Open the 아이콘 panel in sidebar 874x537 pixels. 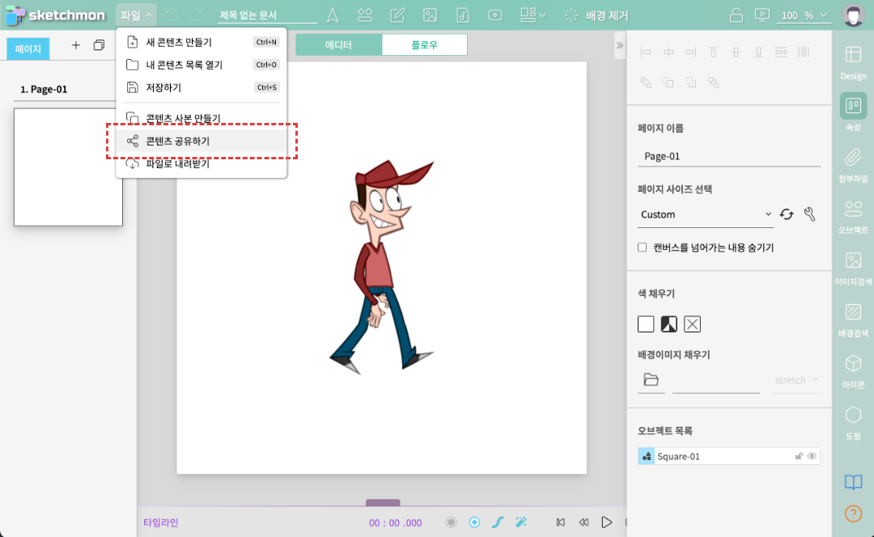[x=853, y=371]
